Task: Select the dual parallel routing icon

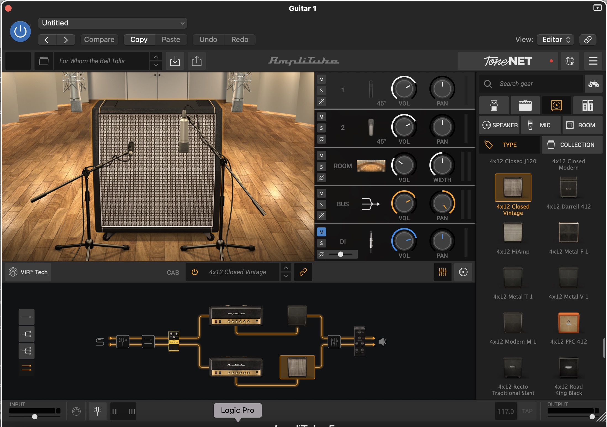Action: click(x=27, y=368)
